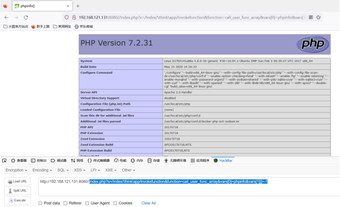340x207 pixels.
Task: Switch to the 调试器 debugger tab
Action: [59, 161]
